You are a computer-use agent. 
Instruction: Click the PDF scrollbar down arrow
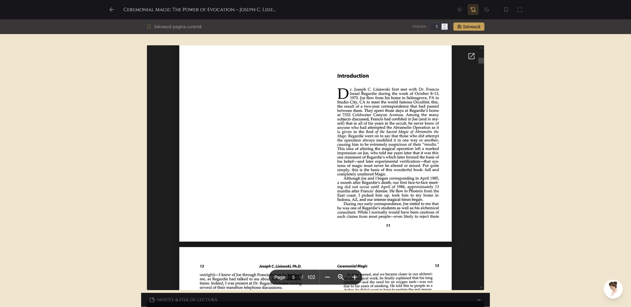pyautogui.click(x=481, y=287)
